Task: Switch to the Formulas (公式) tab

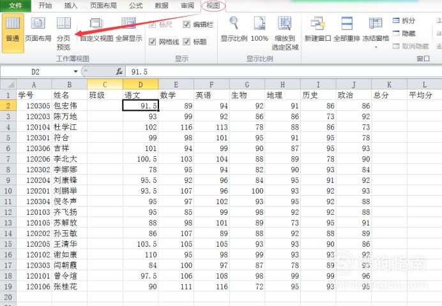Action: [136, 5]
